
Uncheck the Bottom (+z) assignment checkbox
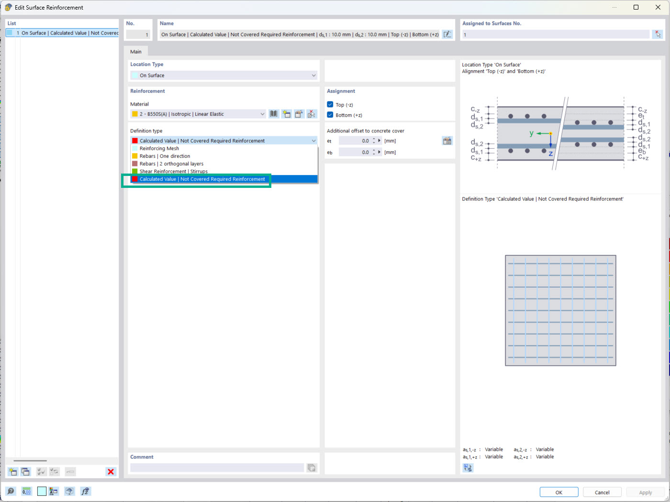click(330, 115)
